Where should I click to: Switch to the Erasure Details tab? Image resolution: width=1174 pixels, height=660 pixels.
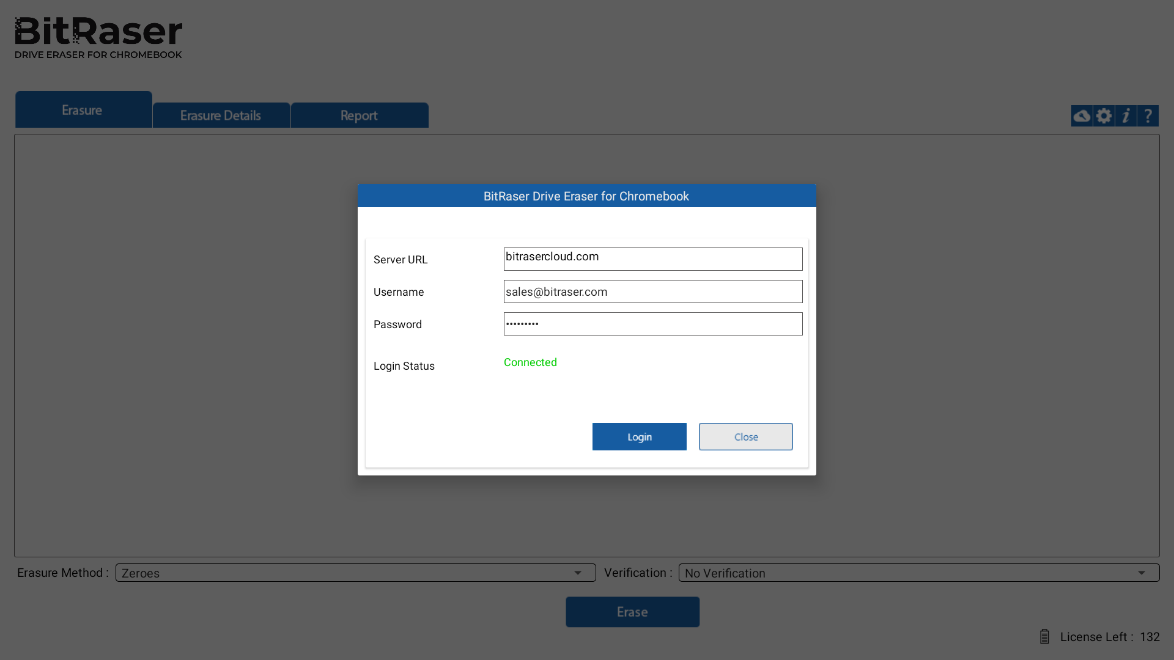221,116
